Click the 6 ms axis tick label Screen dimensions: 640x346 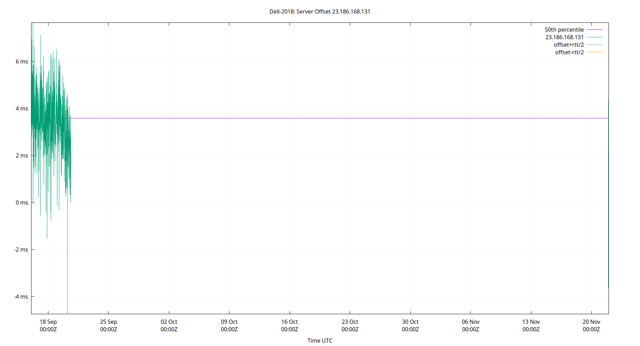(22, 61)
